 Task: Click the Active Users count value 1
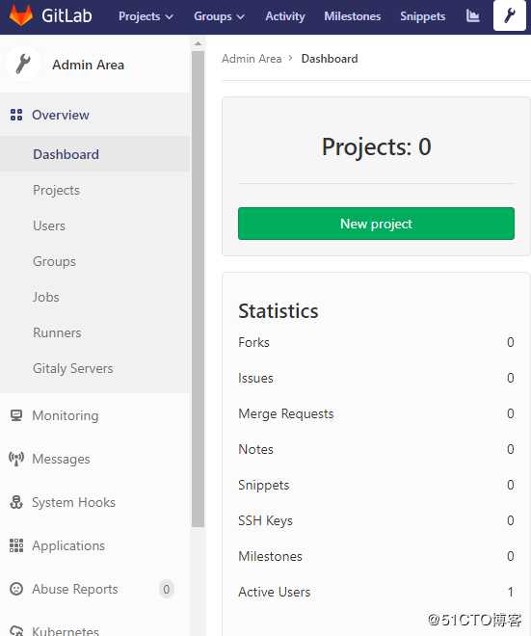(511, 593)
